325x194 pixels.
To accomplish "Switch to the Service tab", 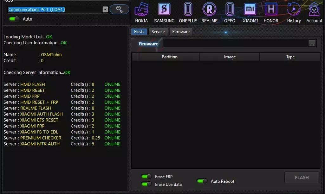I will [158, 31].
